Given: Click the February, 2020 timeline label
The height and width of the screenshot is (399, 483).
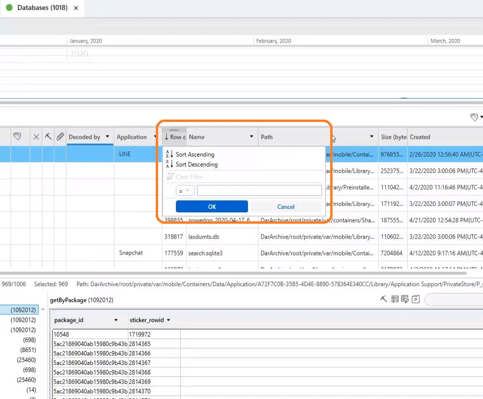Looking at the screenshot, I should [x=273, y=41].
